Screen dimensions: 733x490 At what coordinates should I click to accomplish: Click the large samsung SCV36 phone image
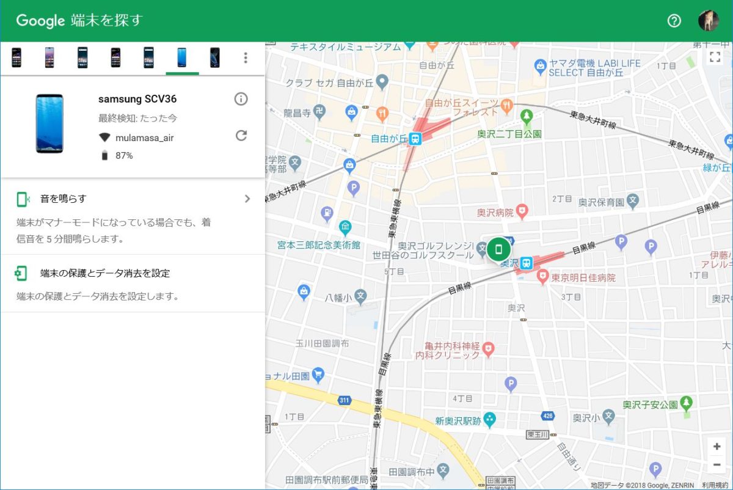pos(49,123)
